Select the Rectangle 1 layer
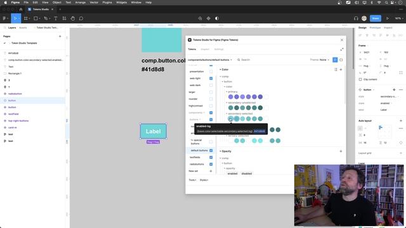Viewport: 406px width, 228px height. tap(15, 73)
